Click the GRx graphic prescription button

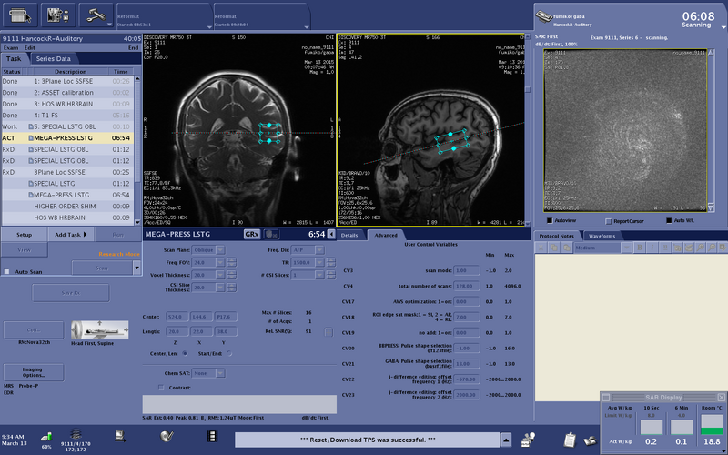tap(252, 235)
